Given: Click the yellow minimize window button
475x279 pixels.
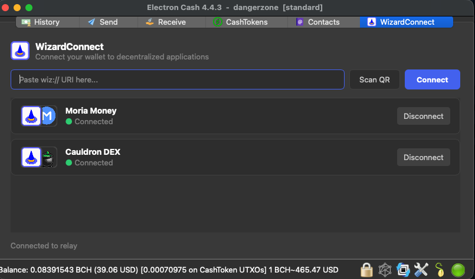Looking at the screenshot, I should coord(17,8).
